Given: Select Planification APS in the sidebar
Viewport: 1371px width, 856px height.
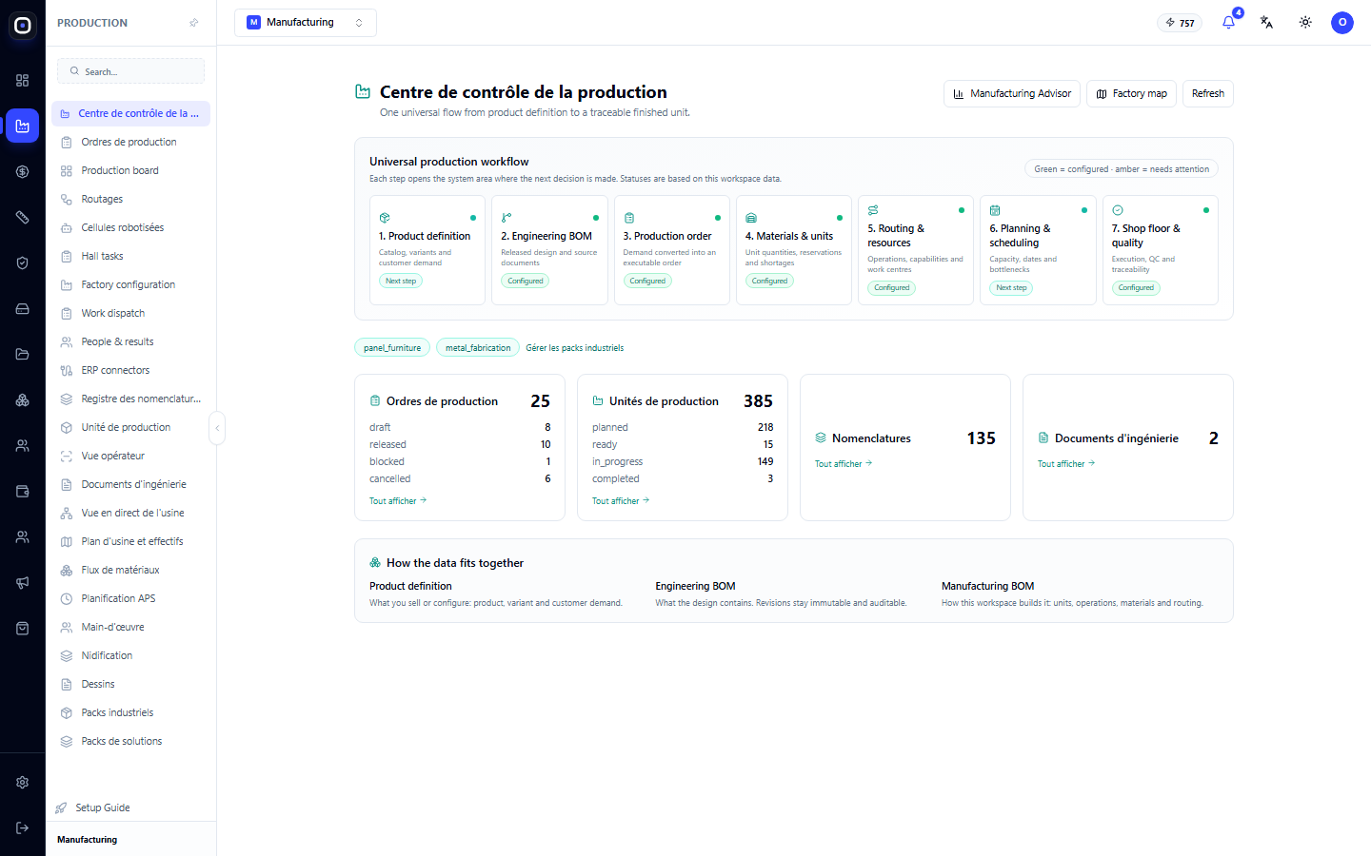Looking at the screenshot, I should 131,598.
